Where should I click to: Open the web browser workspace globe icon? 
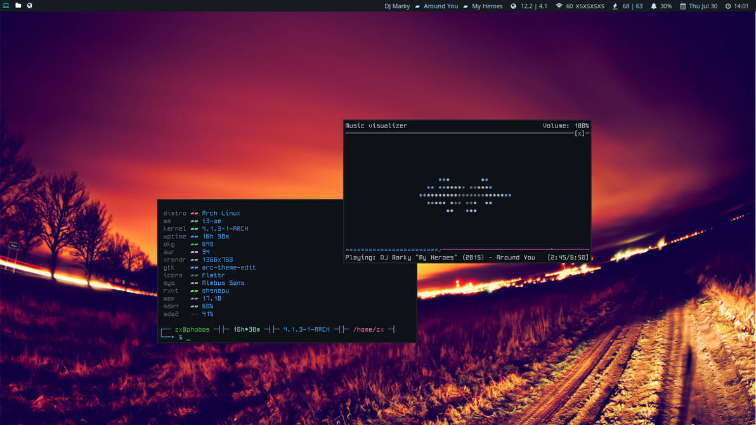29,6
